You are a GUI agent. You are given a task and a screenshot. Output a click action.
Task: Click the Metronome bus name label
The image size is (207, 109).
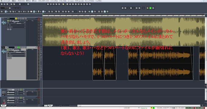(x=11, y=98)
